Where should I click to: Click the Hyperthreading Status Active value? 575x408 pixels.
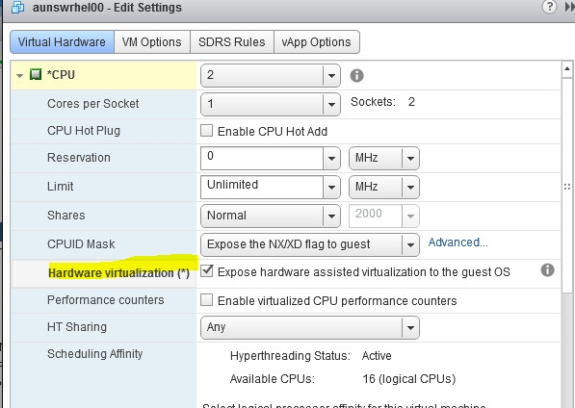[377, 356]
